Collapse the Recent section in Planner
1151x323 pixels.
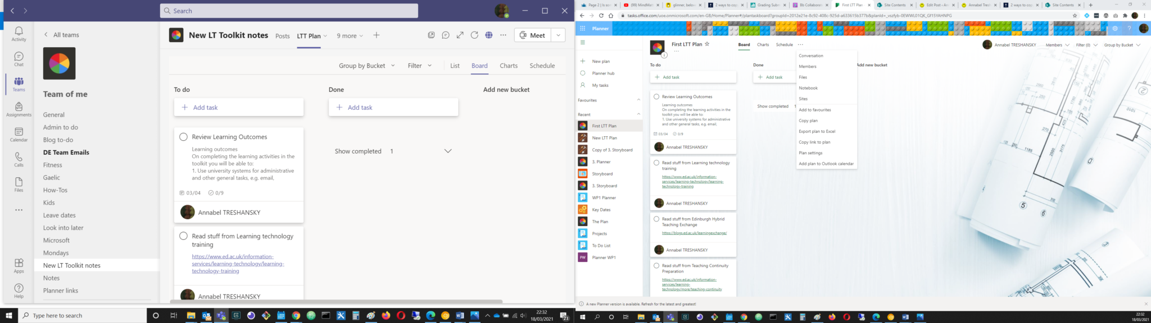point(638,114)
